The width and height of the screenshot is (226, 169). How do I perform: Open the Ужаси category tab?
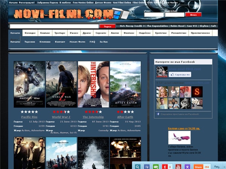74,33
